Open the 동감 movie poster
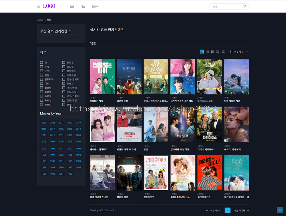 tap(156, 124)
